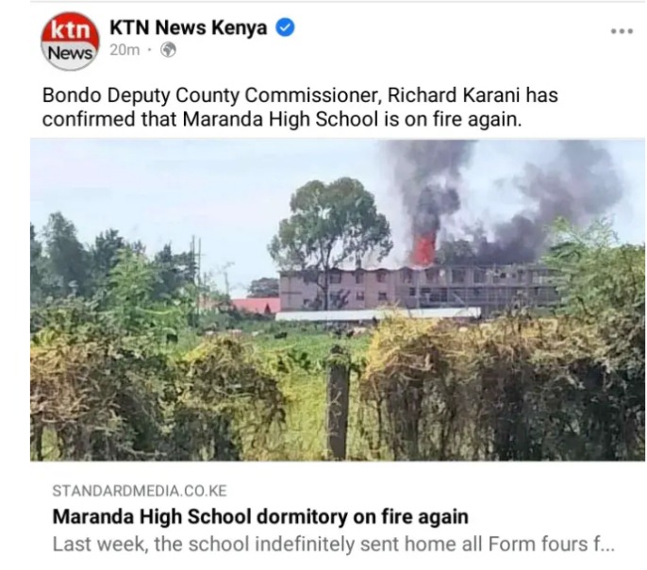Viewport: 647px width, 570px height.
Task: Click the 20m post timestamp
Action: (124, 50)
